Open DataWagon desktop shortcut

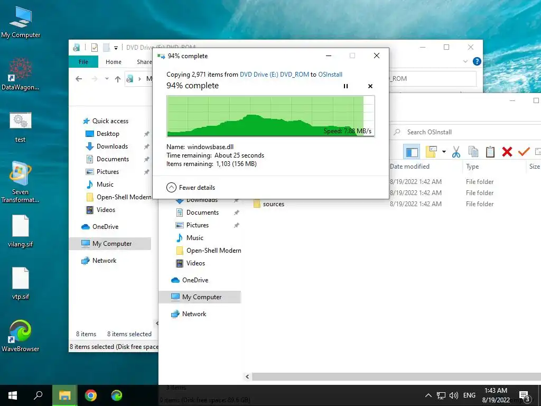tap(21, 74)
